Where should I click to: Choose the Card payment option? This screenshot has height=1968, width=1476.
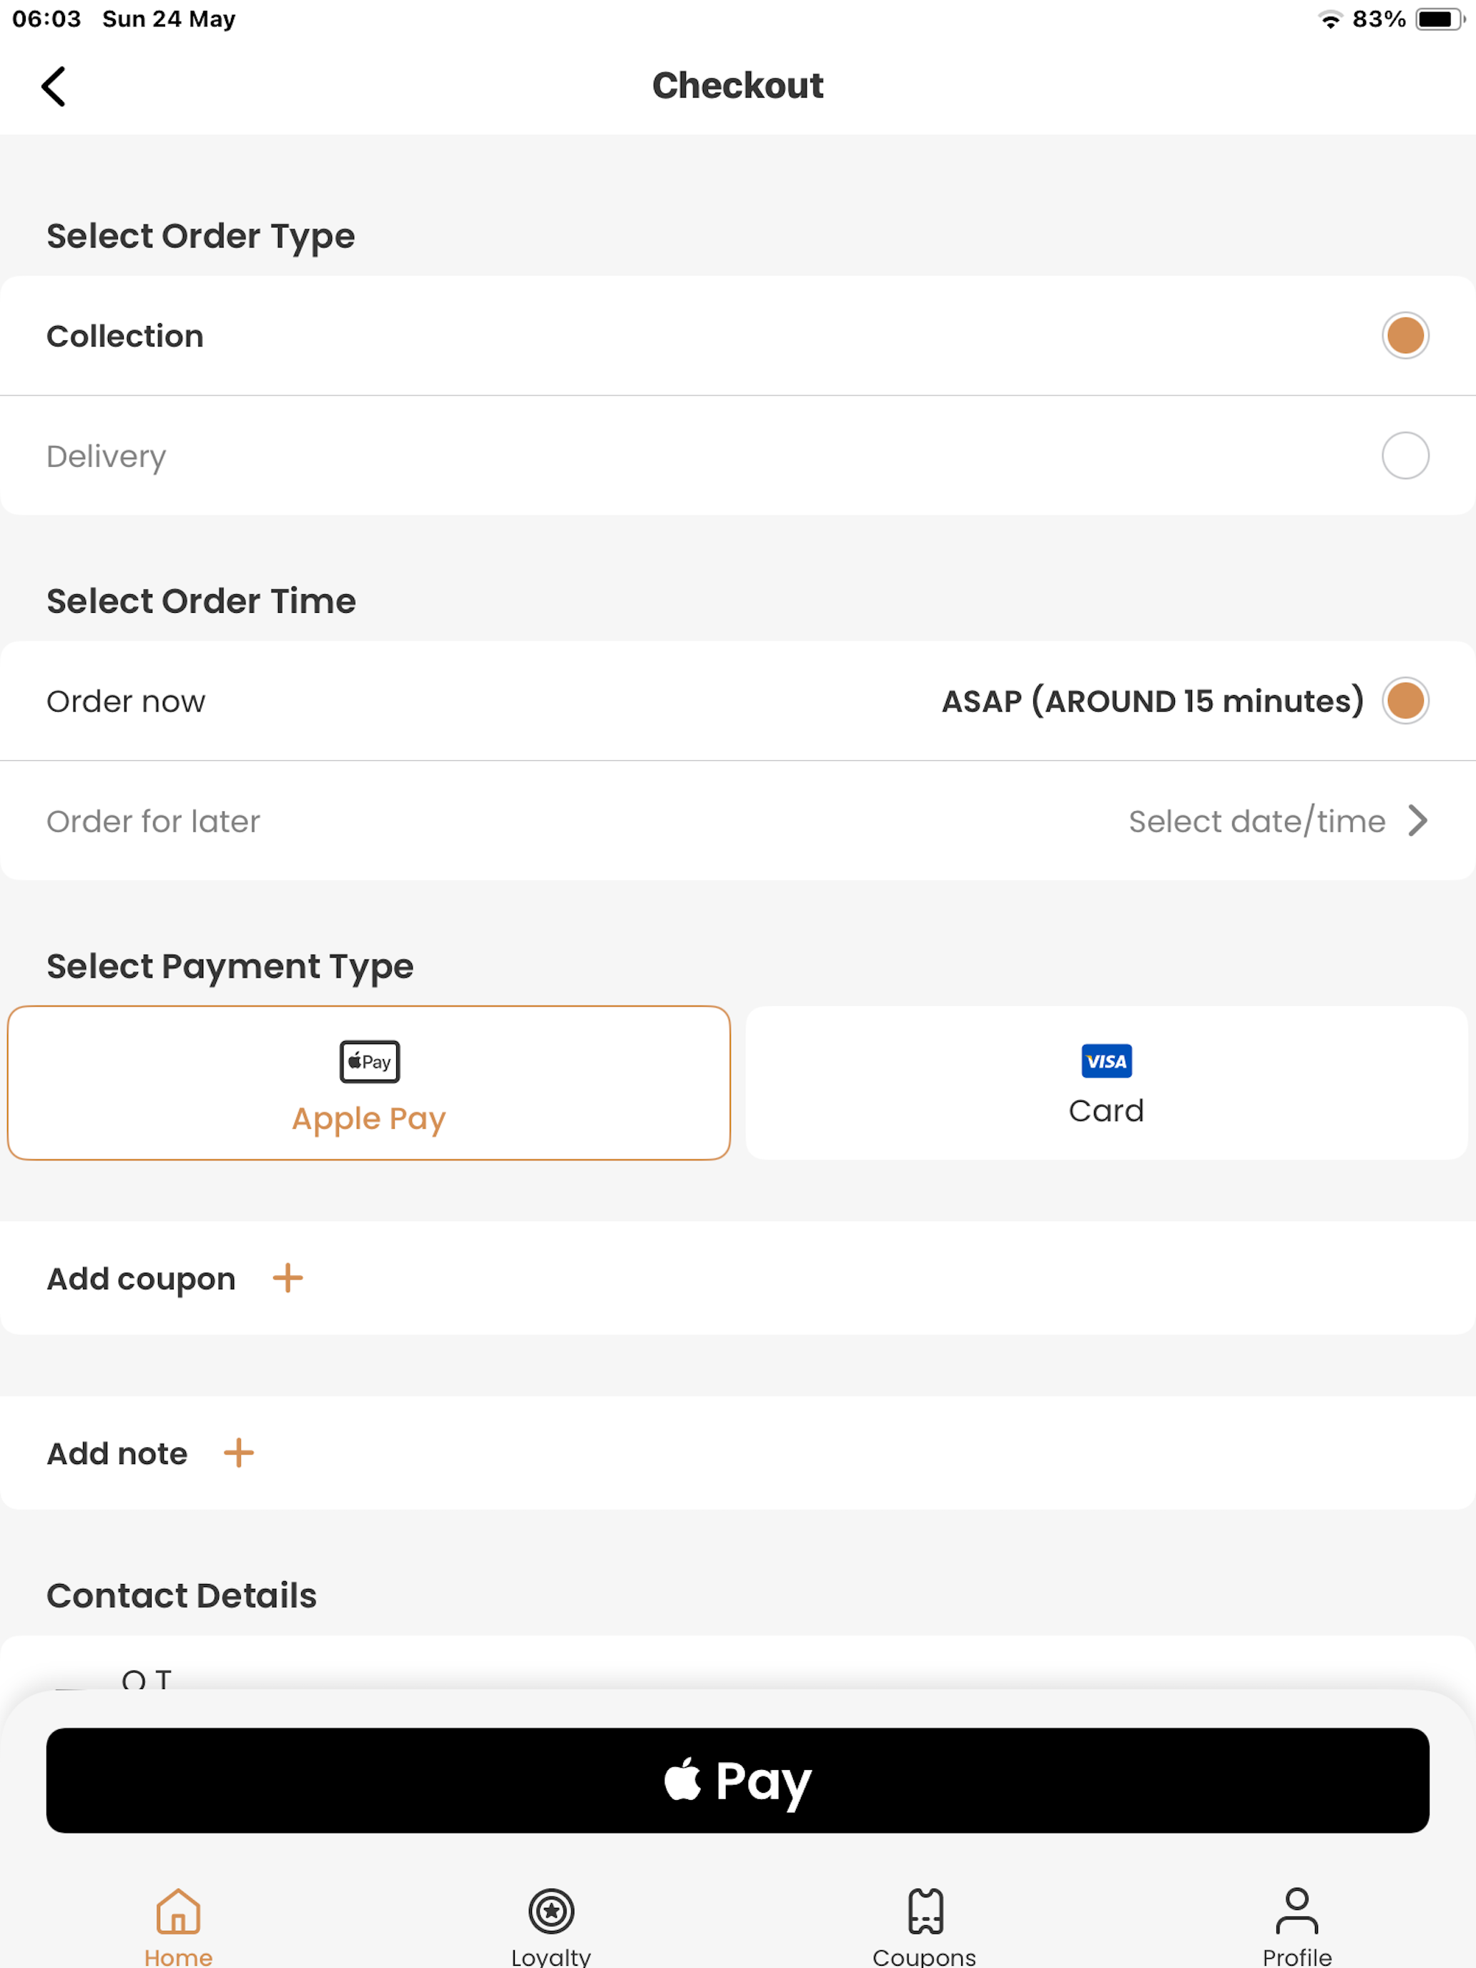pos(1106,1083)
